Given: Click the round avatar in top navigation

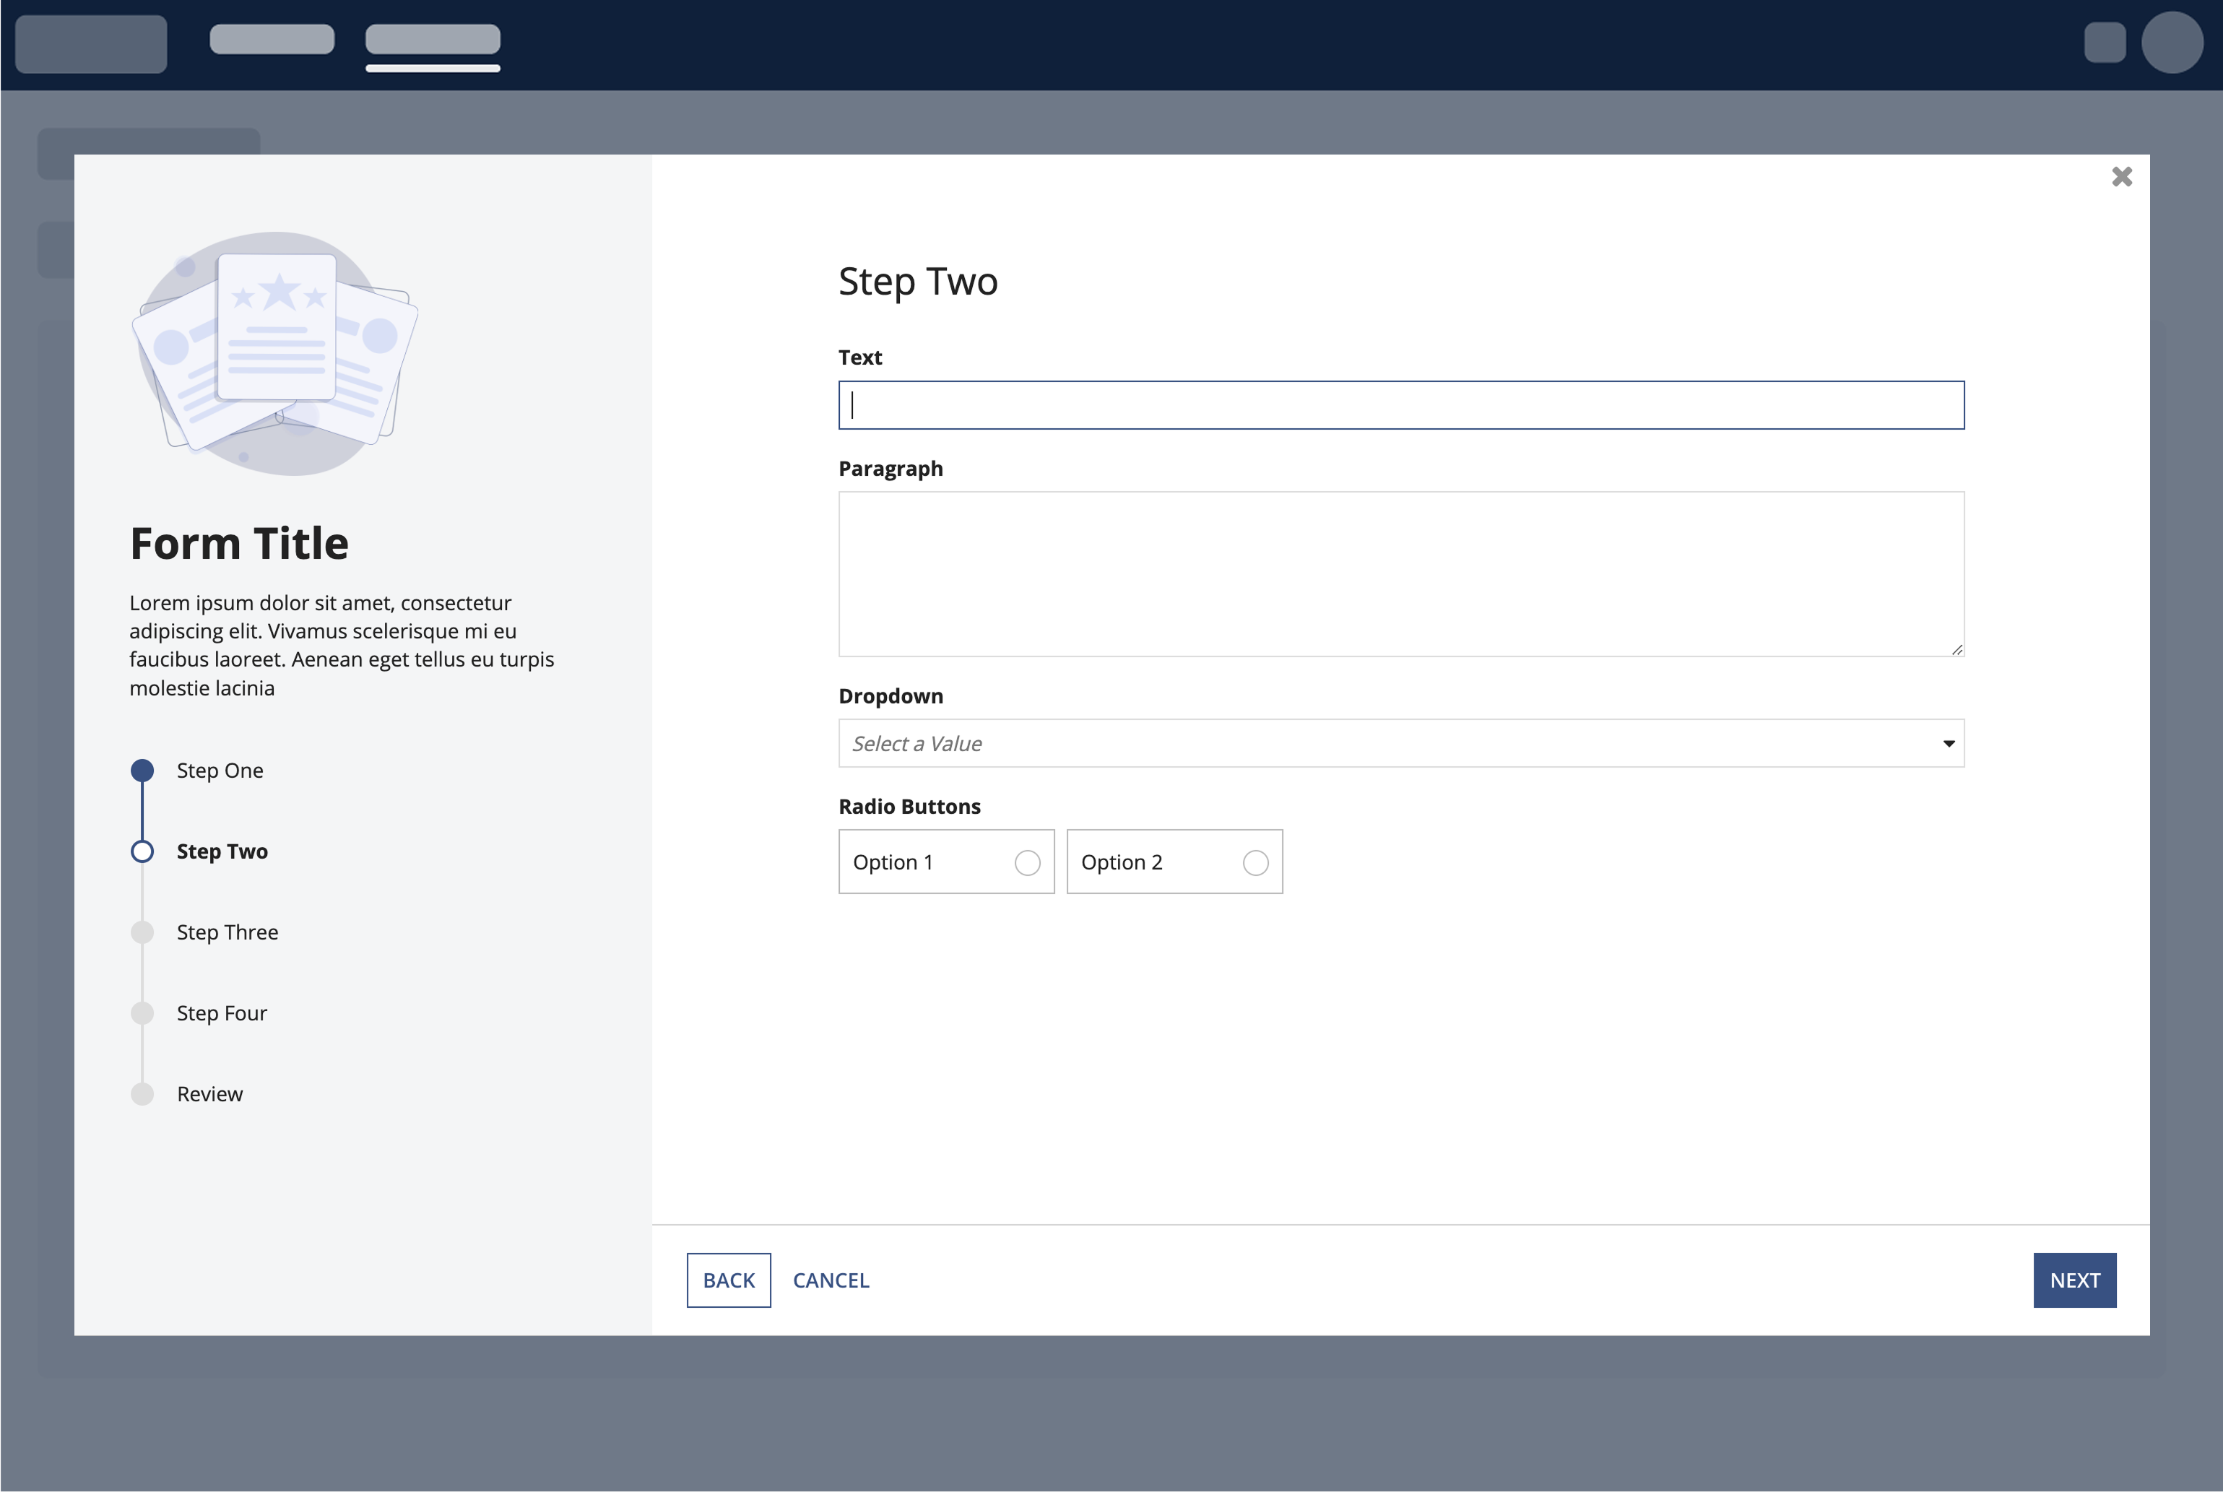Looking at the screenshot, I should pos(2172,43).
